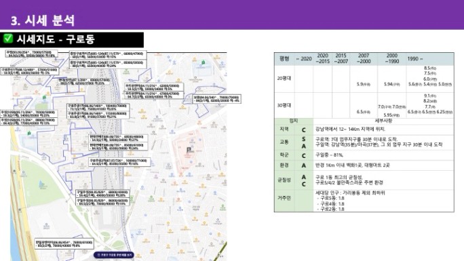The height and width of the screenshot is (261, 464).
Task: Select the 20평대 row label
Action: click(284, 79)
